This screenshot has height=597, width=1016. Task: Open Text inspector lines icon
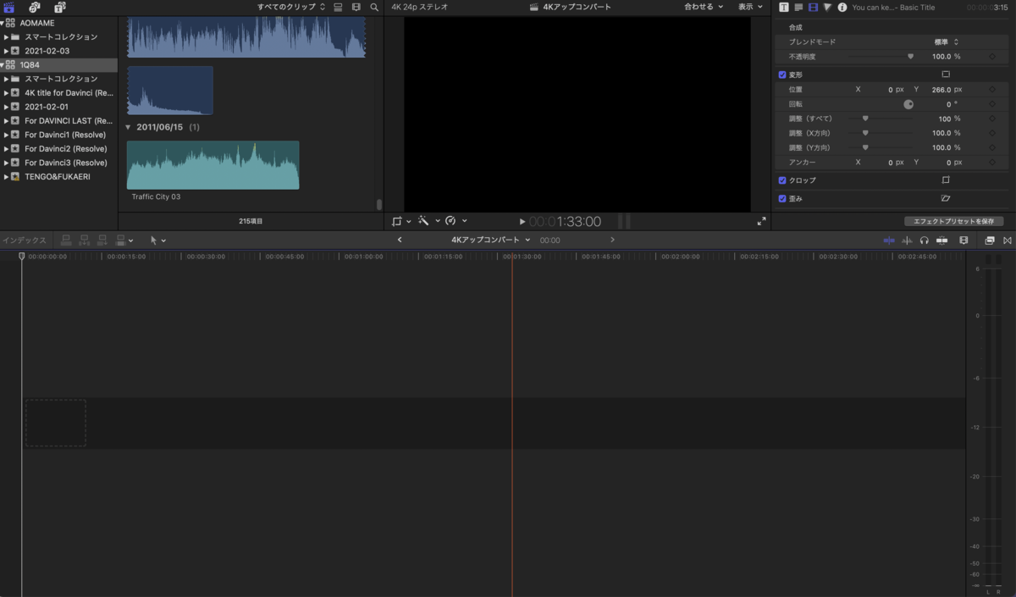click(798, 7)
